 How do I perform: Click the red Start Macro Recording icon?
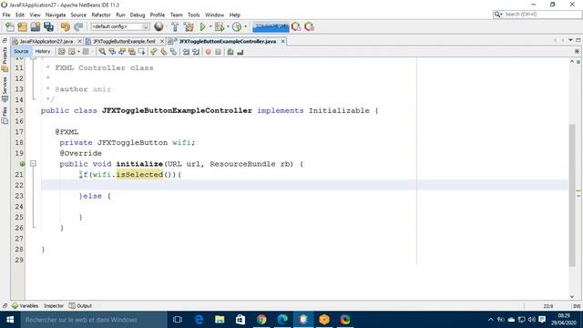tap(209, 52)
